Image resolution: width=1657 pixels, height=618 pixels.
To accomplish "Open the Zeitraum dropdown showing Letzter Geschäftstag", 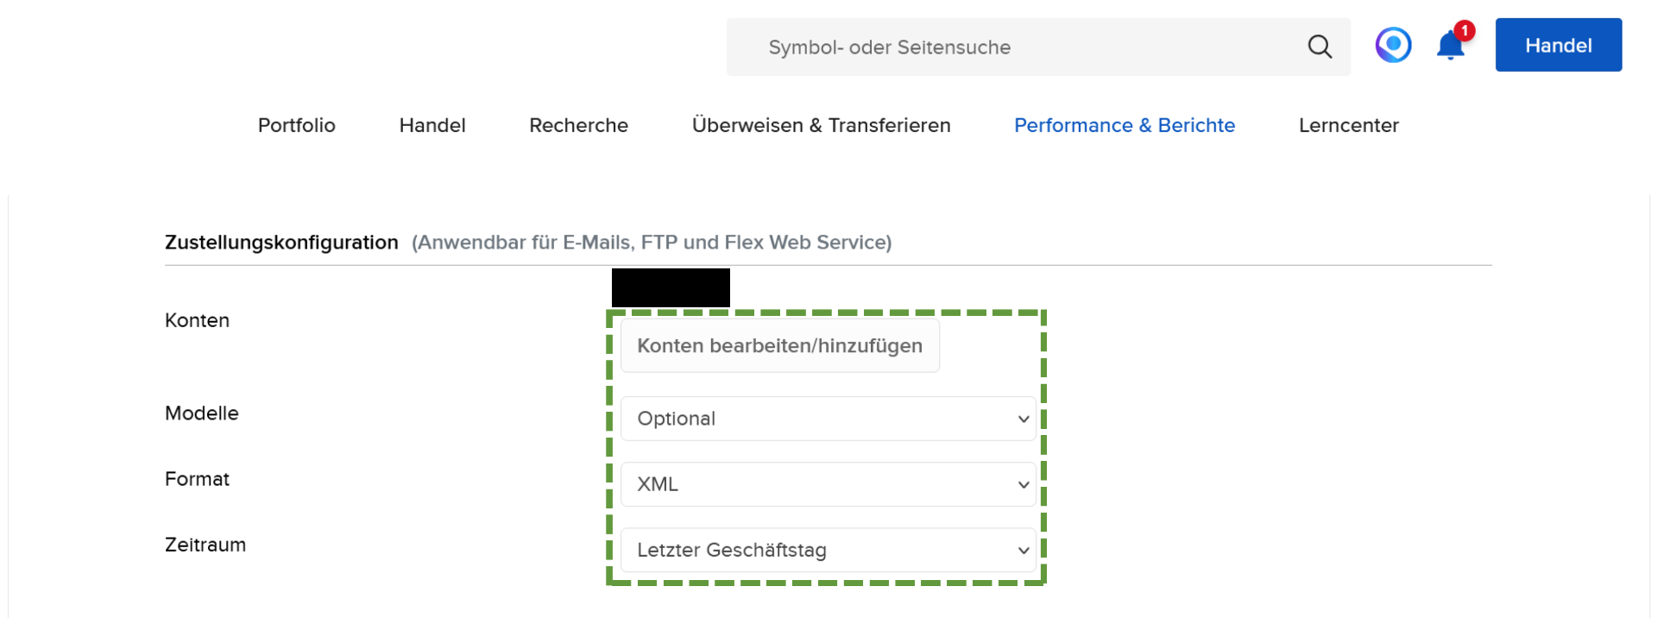I will (x=826, y=550).
